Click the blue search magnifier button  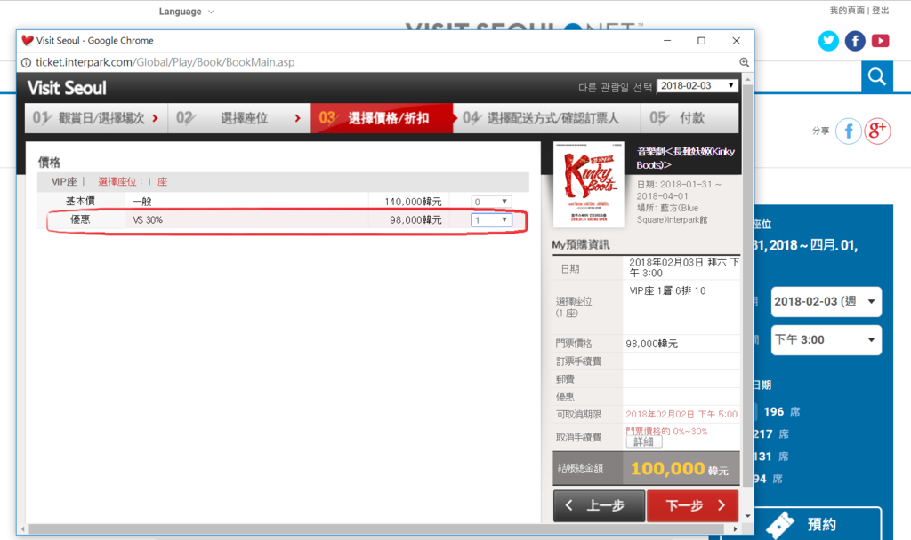(x=876, y=76)
